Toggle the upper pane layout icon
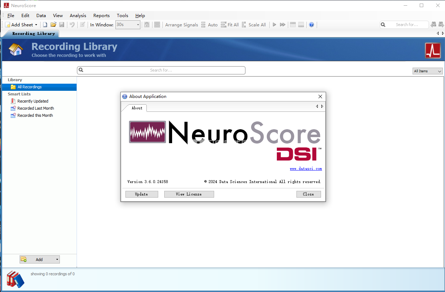The image size is (445, 292). 293,25
